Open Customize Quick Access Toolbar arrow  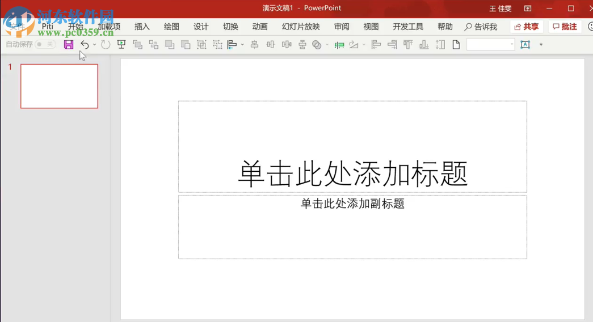(x=541, y=45)
